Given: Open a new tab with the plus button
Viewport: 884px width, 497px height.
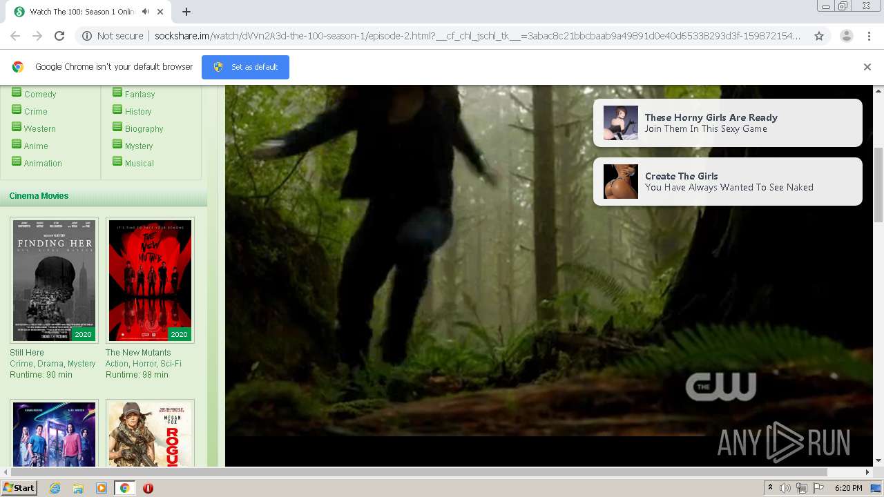Looking at the screenshot, I should tap(186, 12).
